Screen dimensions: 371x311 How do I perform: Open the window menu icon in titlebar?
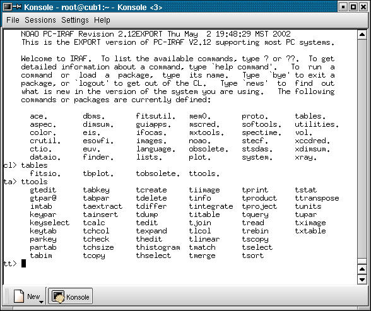click(8, 7)
